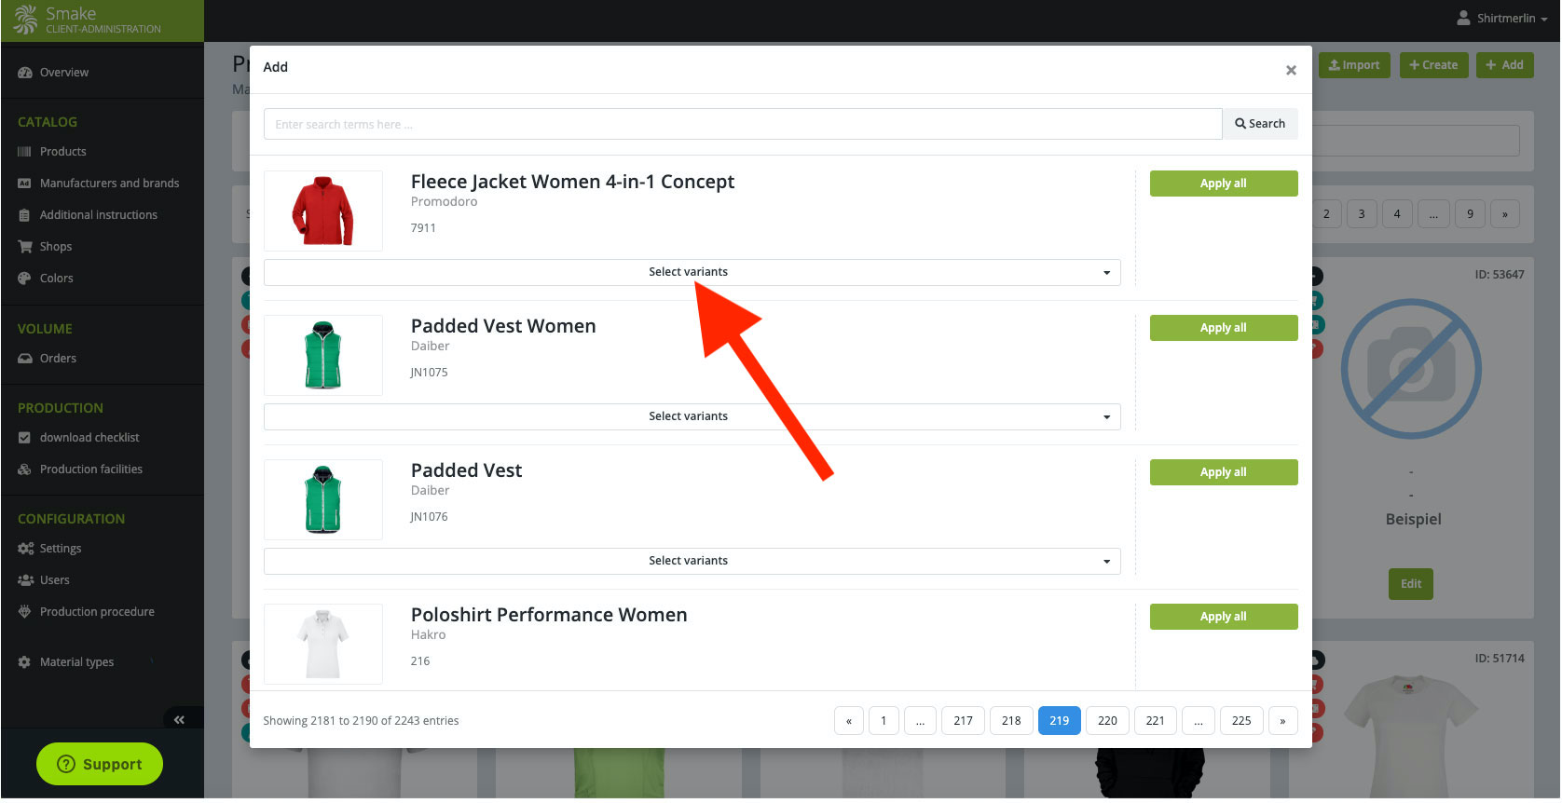Viewport: 1562px width, 803px height.
Task: Go to page 221
Action: click(1156, 721)
